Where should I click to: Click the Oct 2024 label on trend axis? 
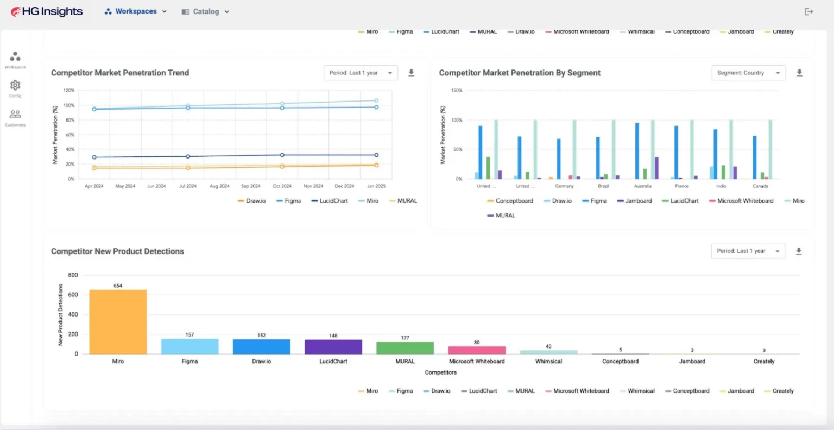pos(282,186)
